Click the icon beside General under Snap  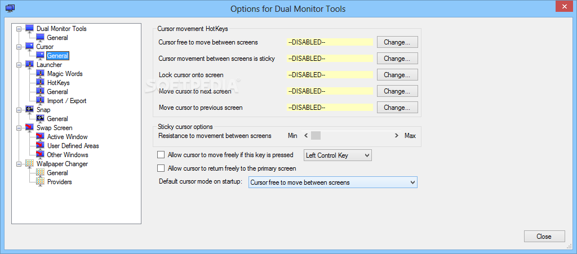point(40,119)
